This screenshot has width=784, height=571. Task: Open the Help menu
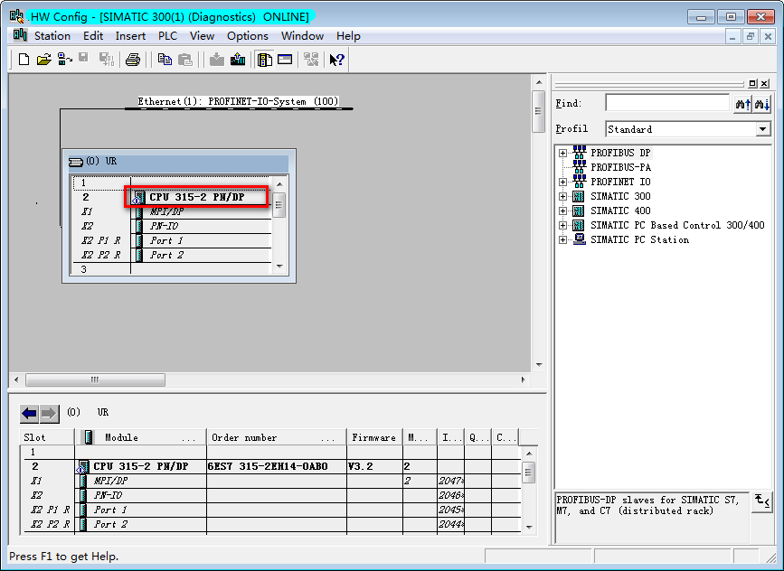click(x=348, y=36)
